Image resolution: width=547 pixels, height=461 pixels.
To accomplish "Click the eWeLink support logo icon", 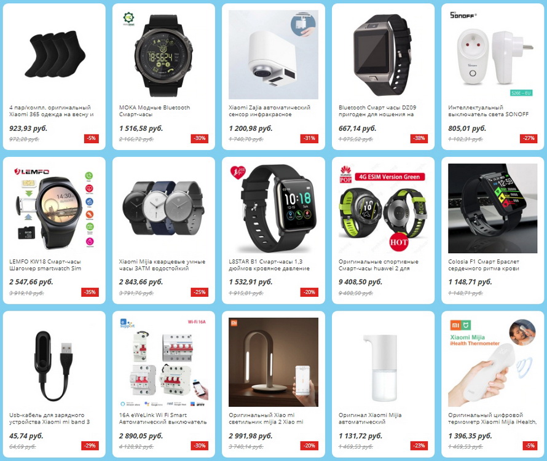I will click(x=127, y=323).
